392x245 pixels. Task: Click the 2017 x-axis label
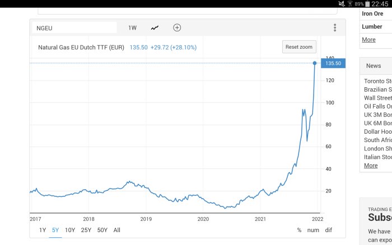click(x=35, y=219)
